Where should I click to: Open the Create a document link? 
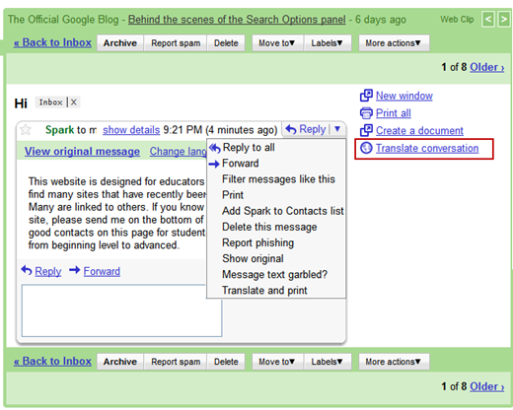[419, 131]
